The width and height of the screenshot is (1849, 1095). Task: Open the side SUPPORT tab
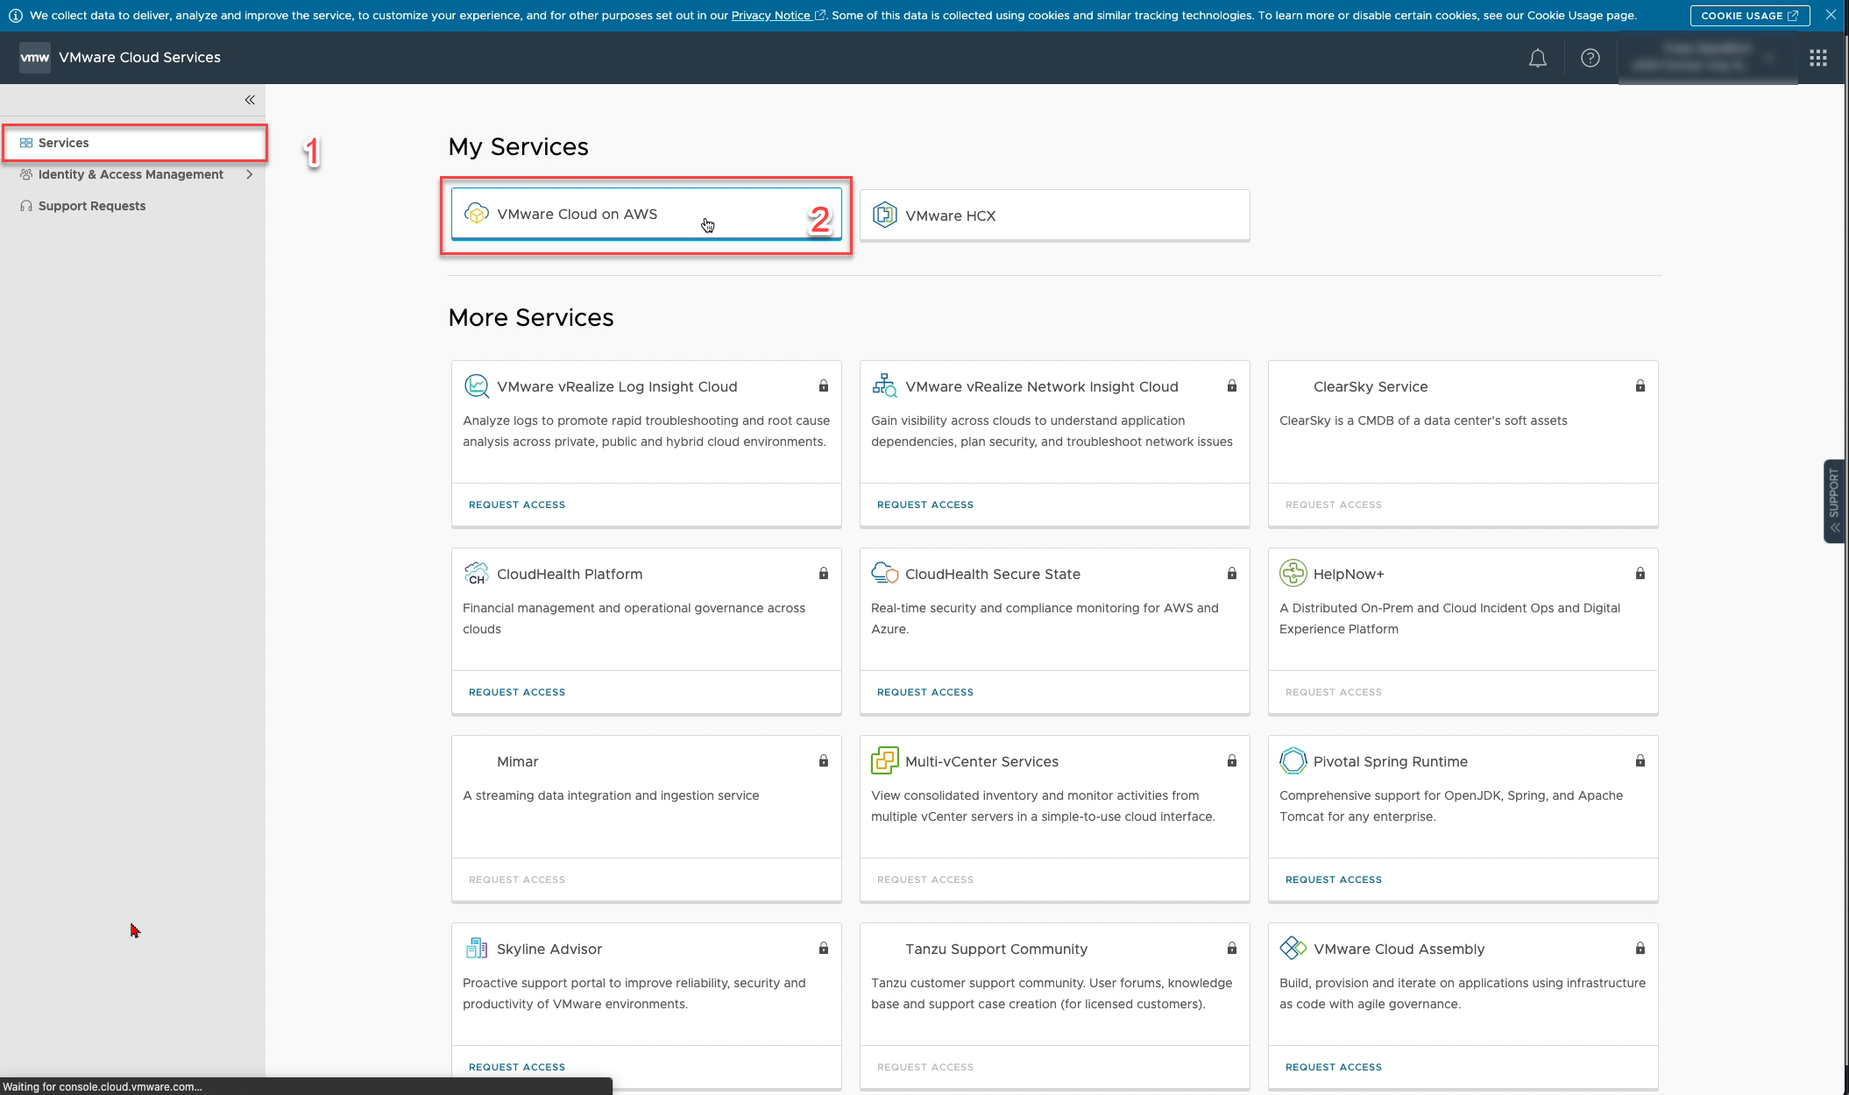pyautogui.click(x=1834, y=501)
